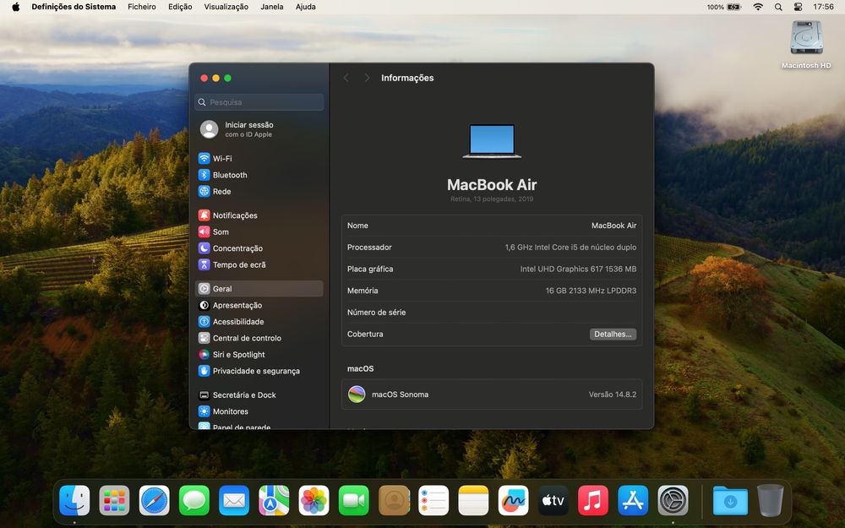Click the Memória 16 GB row
The height and width of the screenshot is (528, 845).
point(492,291)
